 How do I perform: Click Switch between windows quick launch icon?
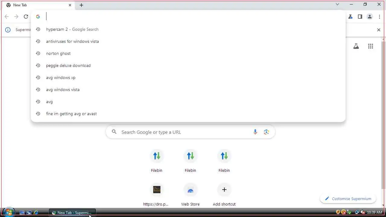(29, 212)
